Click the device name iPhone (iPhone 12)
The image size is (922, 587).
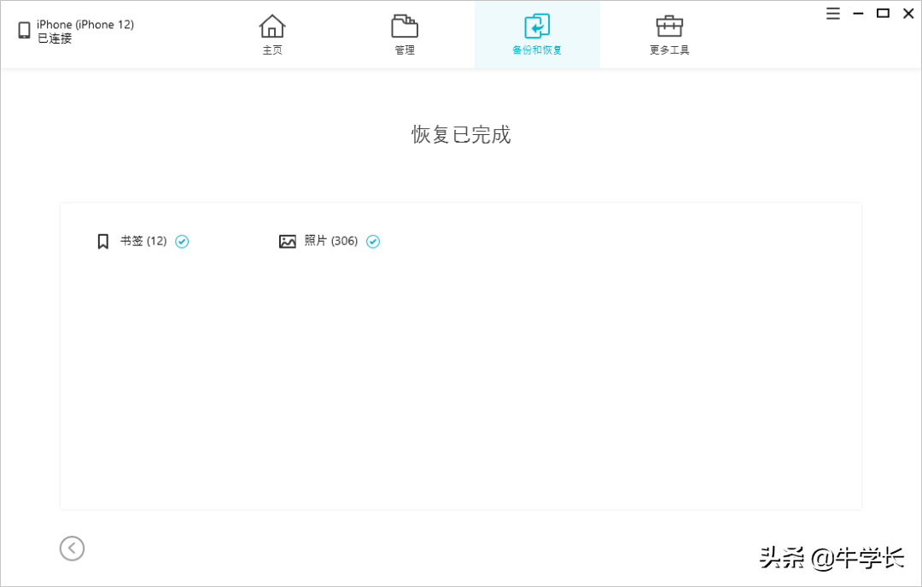point(83,24)
